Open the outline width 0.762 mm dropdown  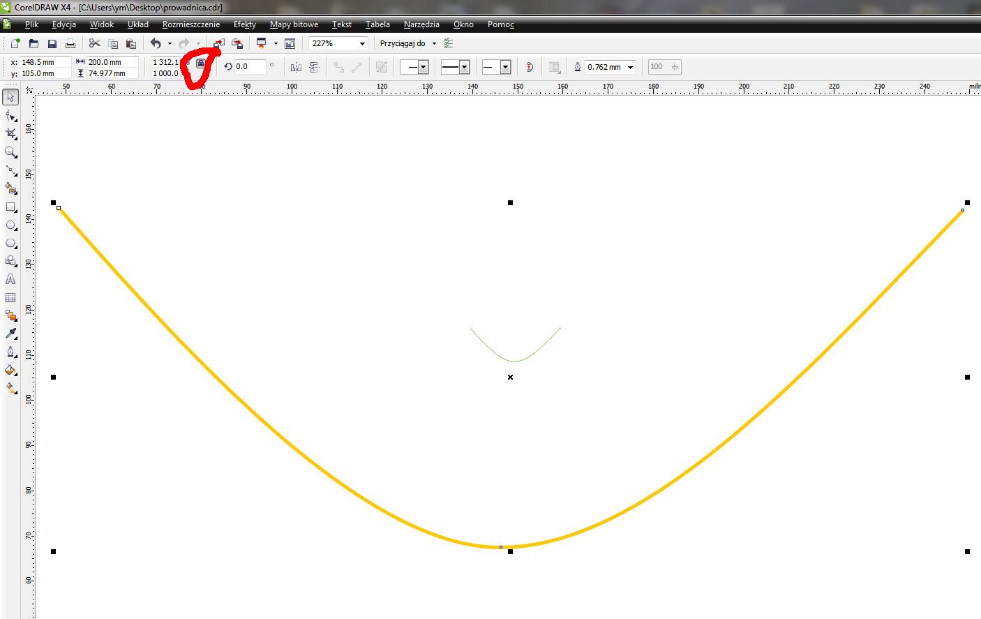tap(631, 67)
